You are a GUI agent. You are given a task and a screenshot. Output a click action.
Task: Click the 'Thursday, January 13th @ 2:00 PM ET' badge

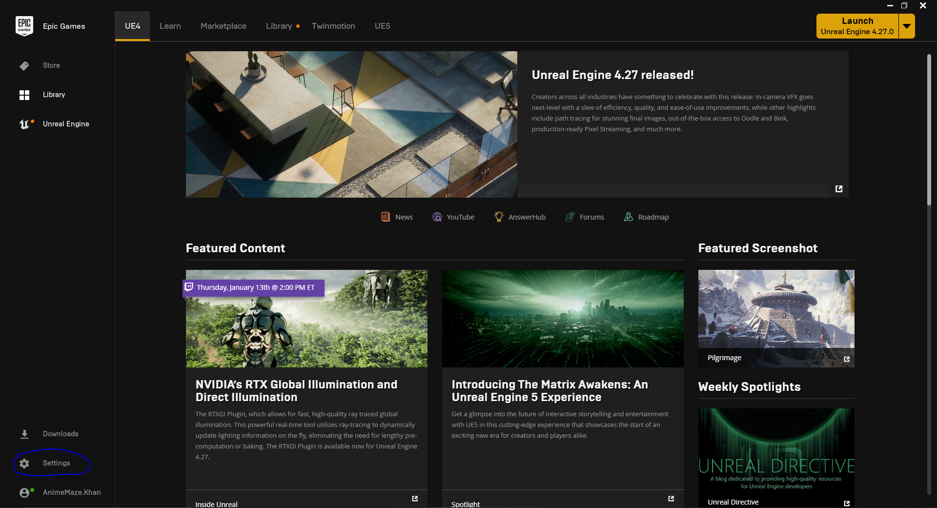(x=254, y=287)
